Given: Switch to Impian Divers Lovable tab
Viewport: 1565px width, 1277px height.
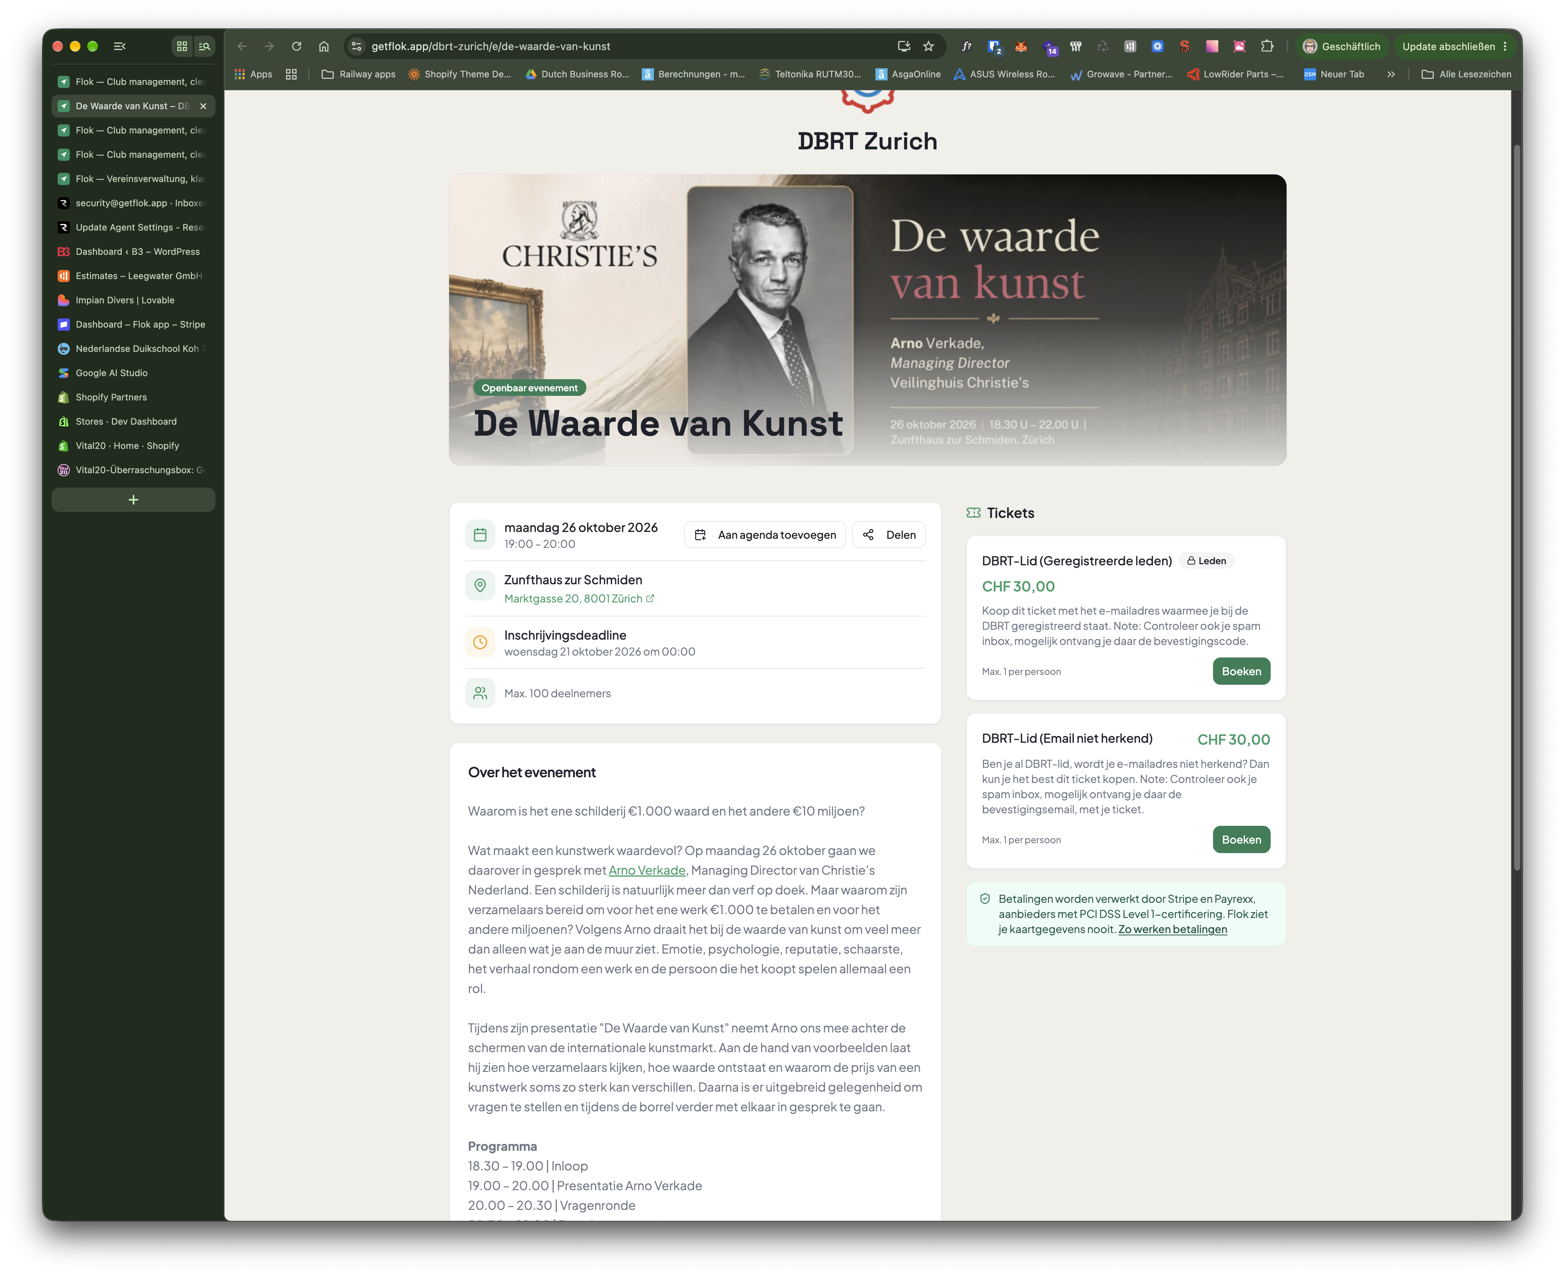Looking at the screenshot, I should point(133,300).
